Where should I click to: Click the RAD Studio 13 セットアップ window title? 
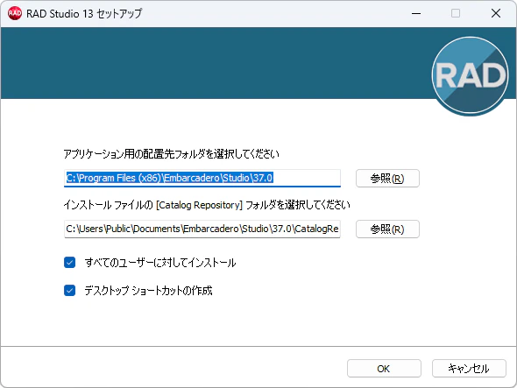84,13
